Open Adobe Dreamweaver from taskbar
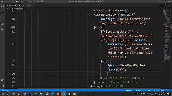The image size is (172, 96). 36,94
